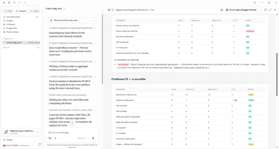279x149 pixels.
Task: Click the add folder icon in composer
Action: click(x=50, y=138)
